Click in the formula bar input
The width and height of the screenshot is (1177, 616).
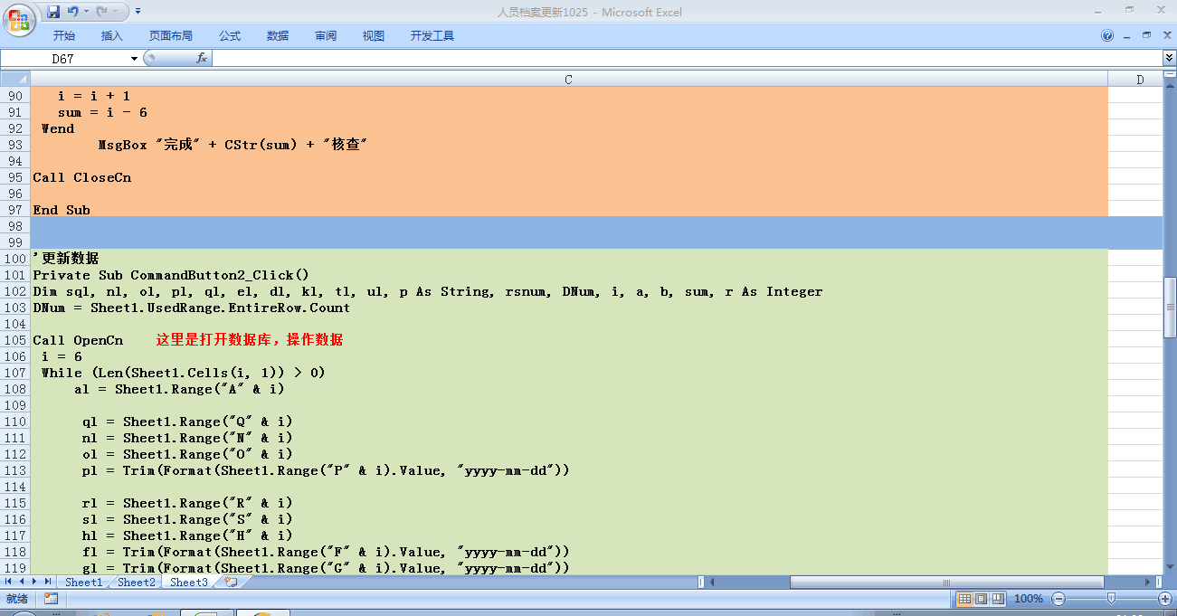coord(686,59)
